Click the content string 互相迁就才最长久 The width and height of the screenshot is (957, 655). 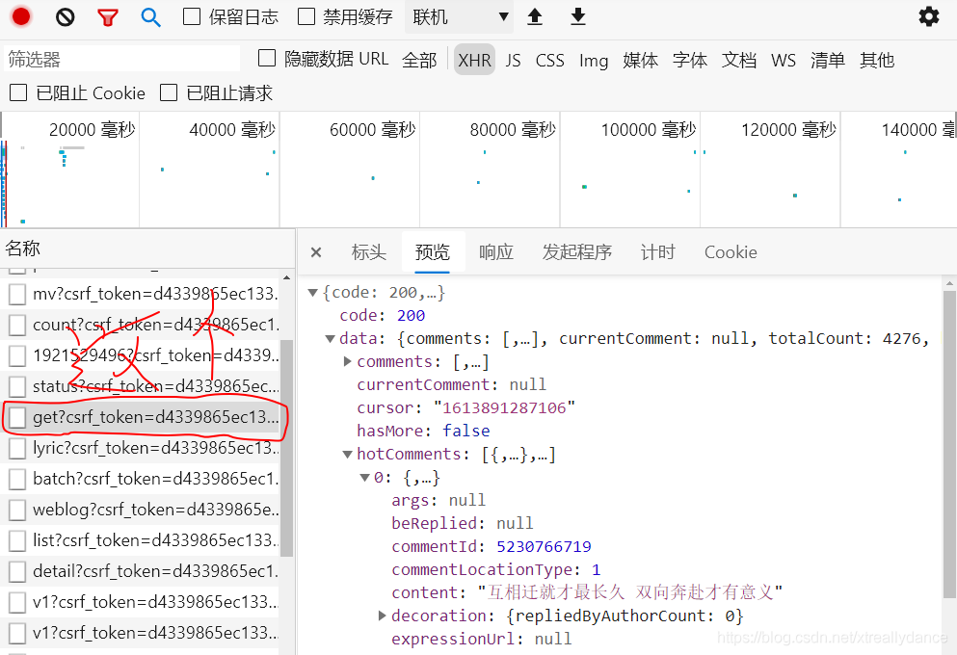pyautogui.click(x=556, y=592)
